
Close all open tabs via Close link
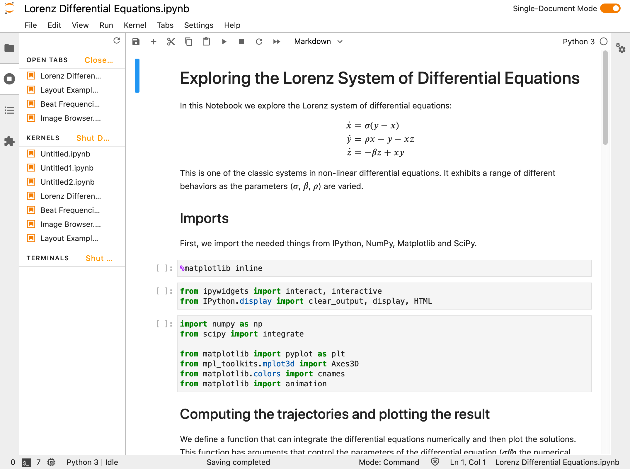pyautogui.click(x=98, y=60)
